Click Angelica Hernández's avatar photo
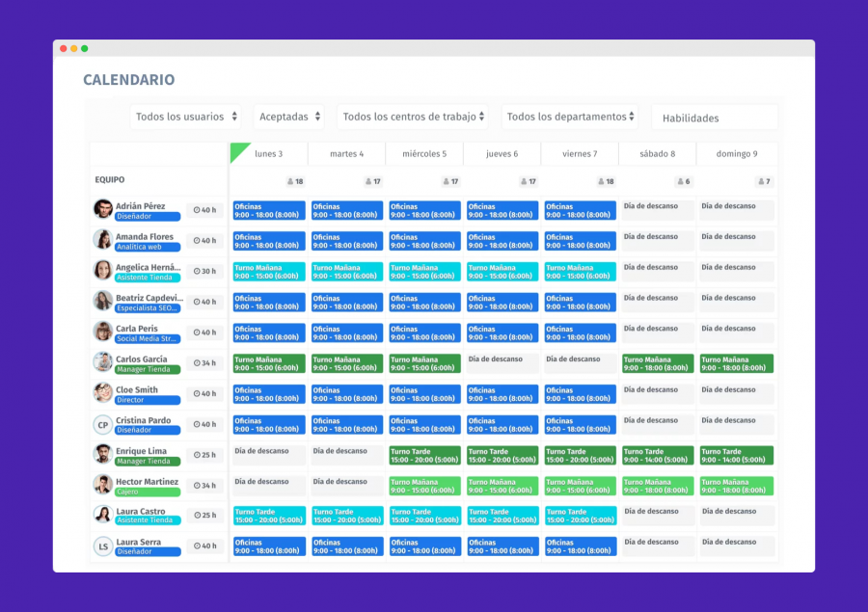868x612 pixels. coord(103,271)
